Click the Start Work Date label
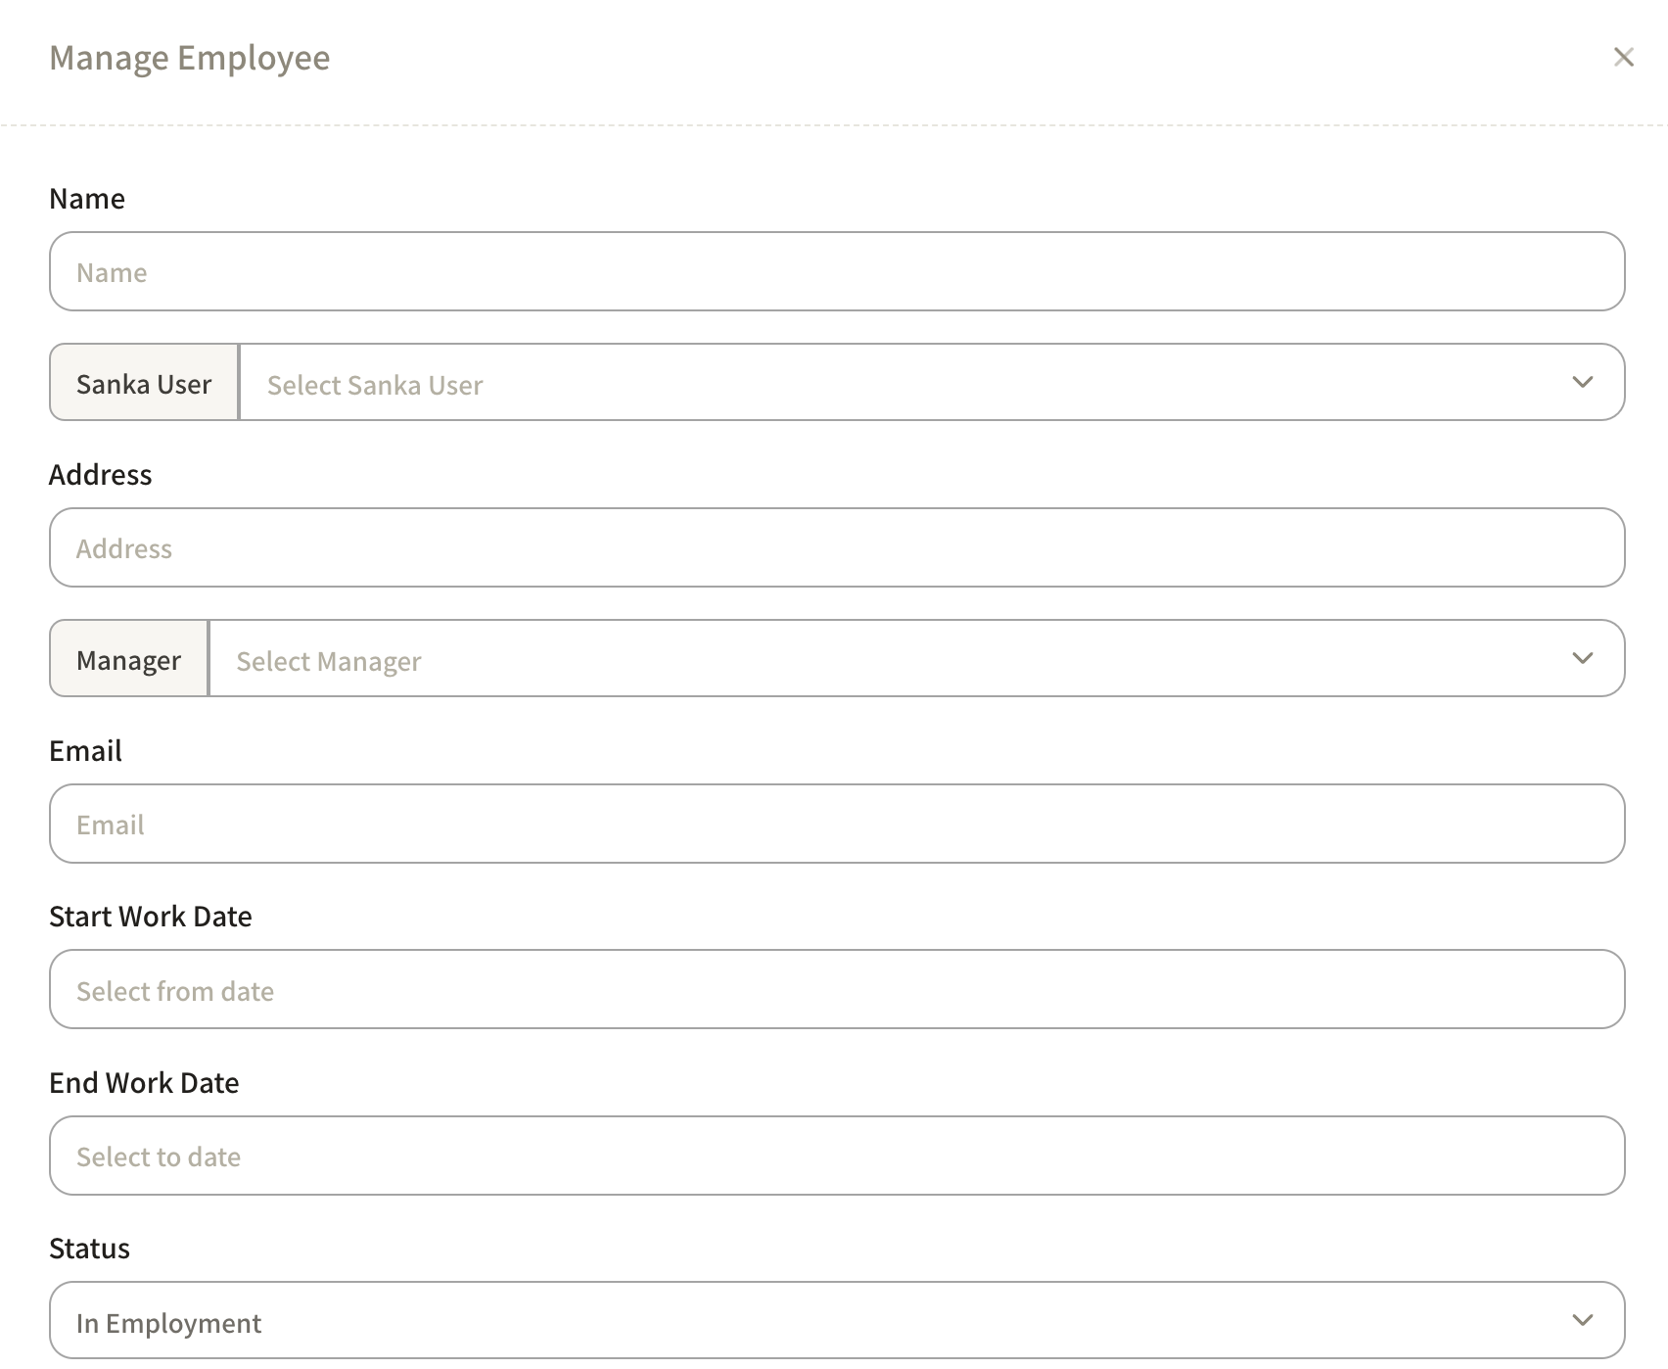Image resolution: width=1668 pixels, height=1369 pixels. pyautogui.click(x=151, y=917)
